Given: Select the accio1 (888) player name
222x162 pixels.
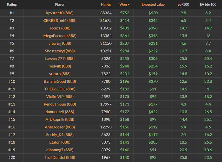Looking at the screenshot, I should pos(60,28).
